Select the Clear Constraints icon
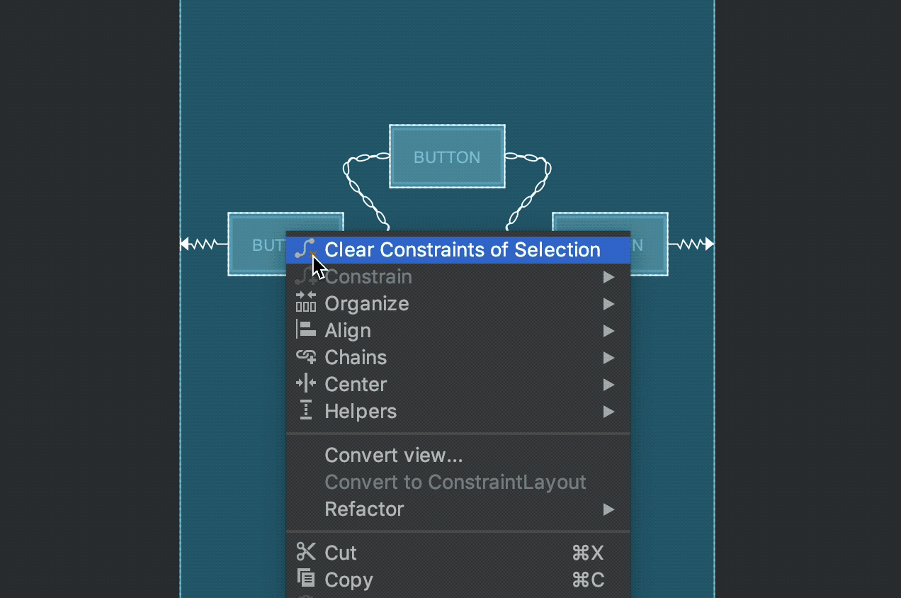This screenshot has height=598, width=901. (x=306, y=249)
